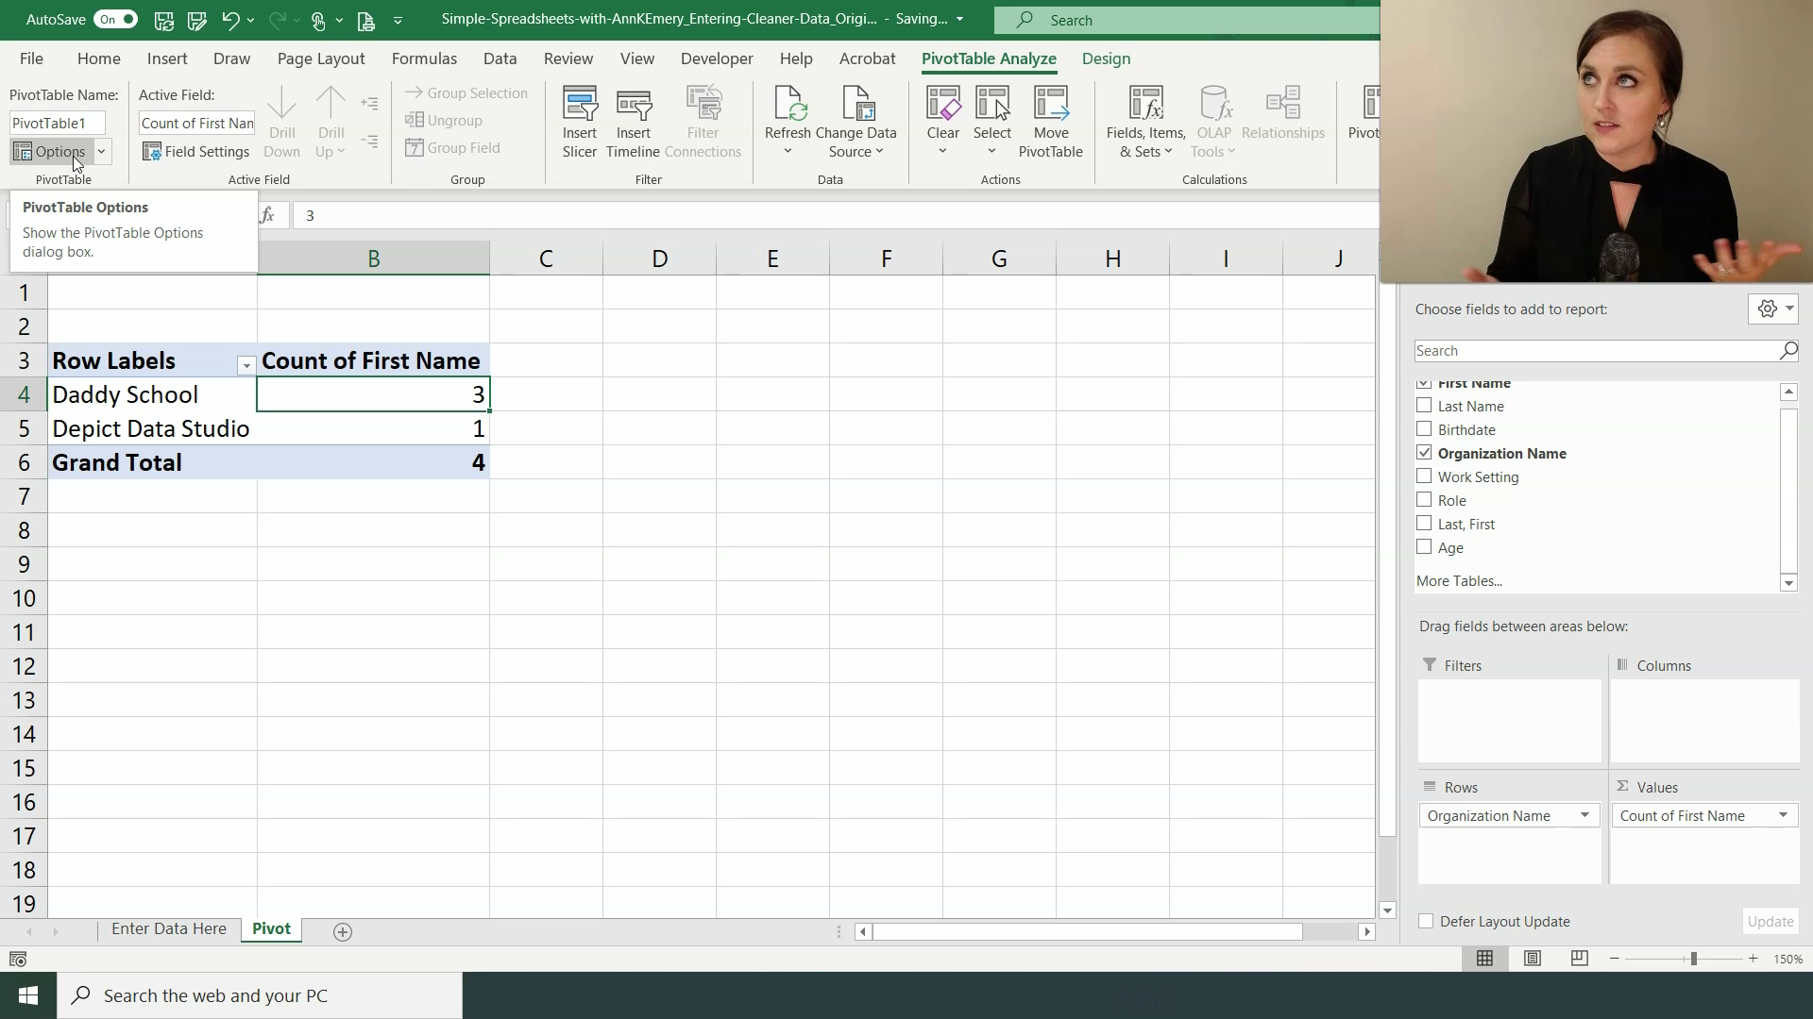Enable the Last Name checkbox

click(1423, 406)
